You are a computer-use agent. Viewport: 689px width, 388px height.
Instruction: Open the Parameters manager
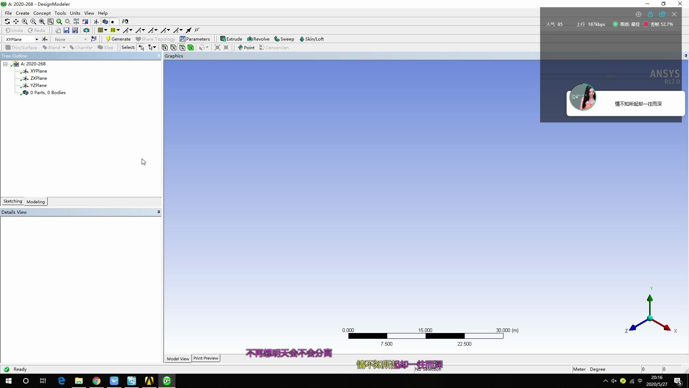pos(195,39)
